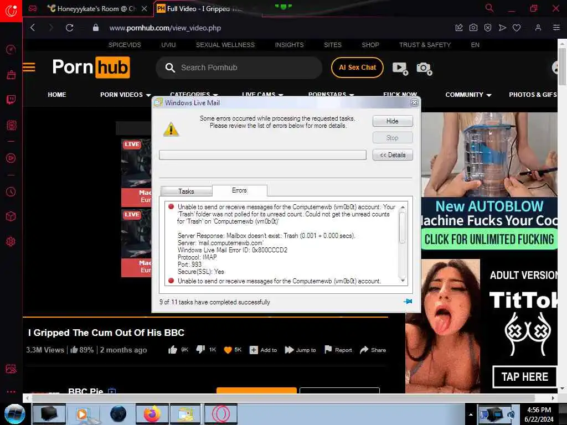Reload the page with the refresh icon
The width and height of the screenshot is (567, 425).
pos(69,28)
